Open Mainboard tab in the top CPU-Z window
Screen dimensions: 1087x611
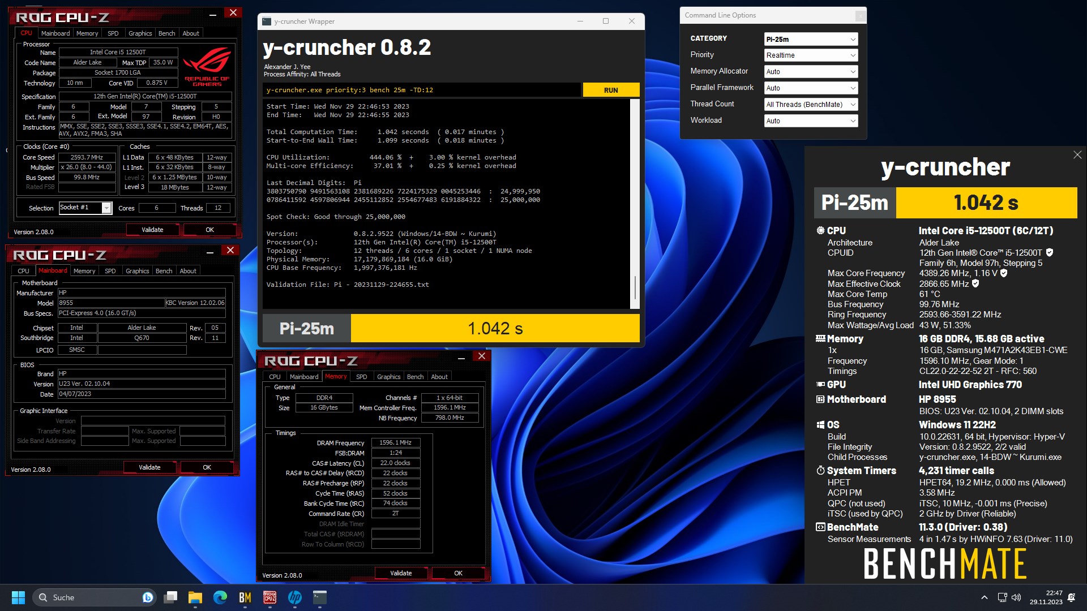pyautogui.click(x=55, y=33)
